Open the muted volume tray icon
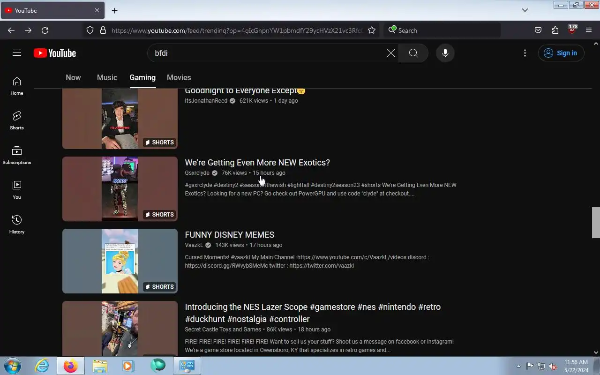Screen dimensions: 600x375 [553, 366]
